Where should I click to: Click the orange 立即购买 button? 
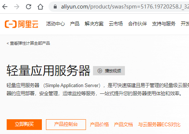tap(24, 124)
